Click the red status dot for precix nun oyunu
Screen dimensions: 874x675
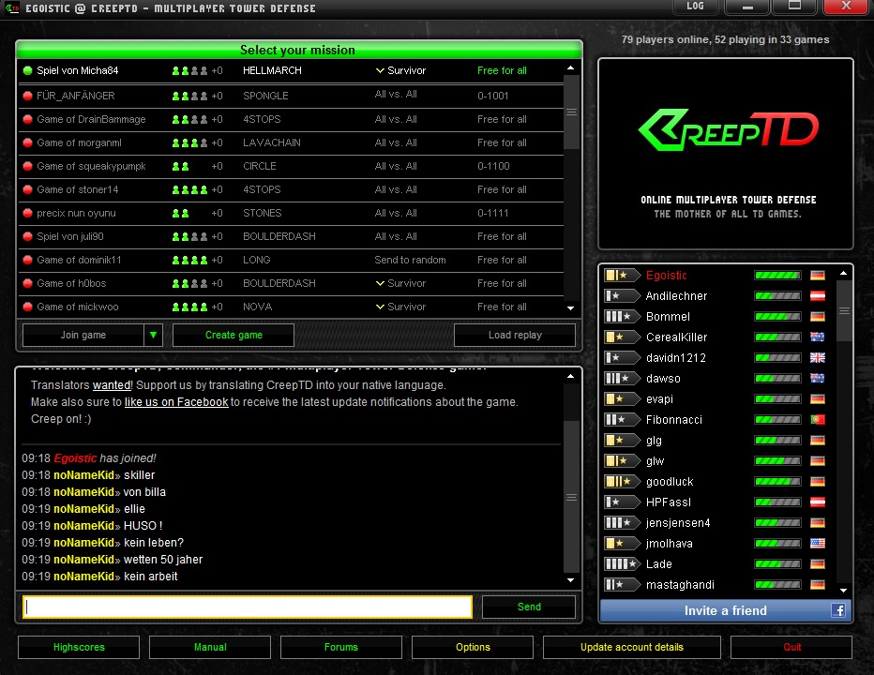click(27, 213)
